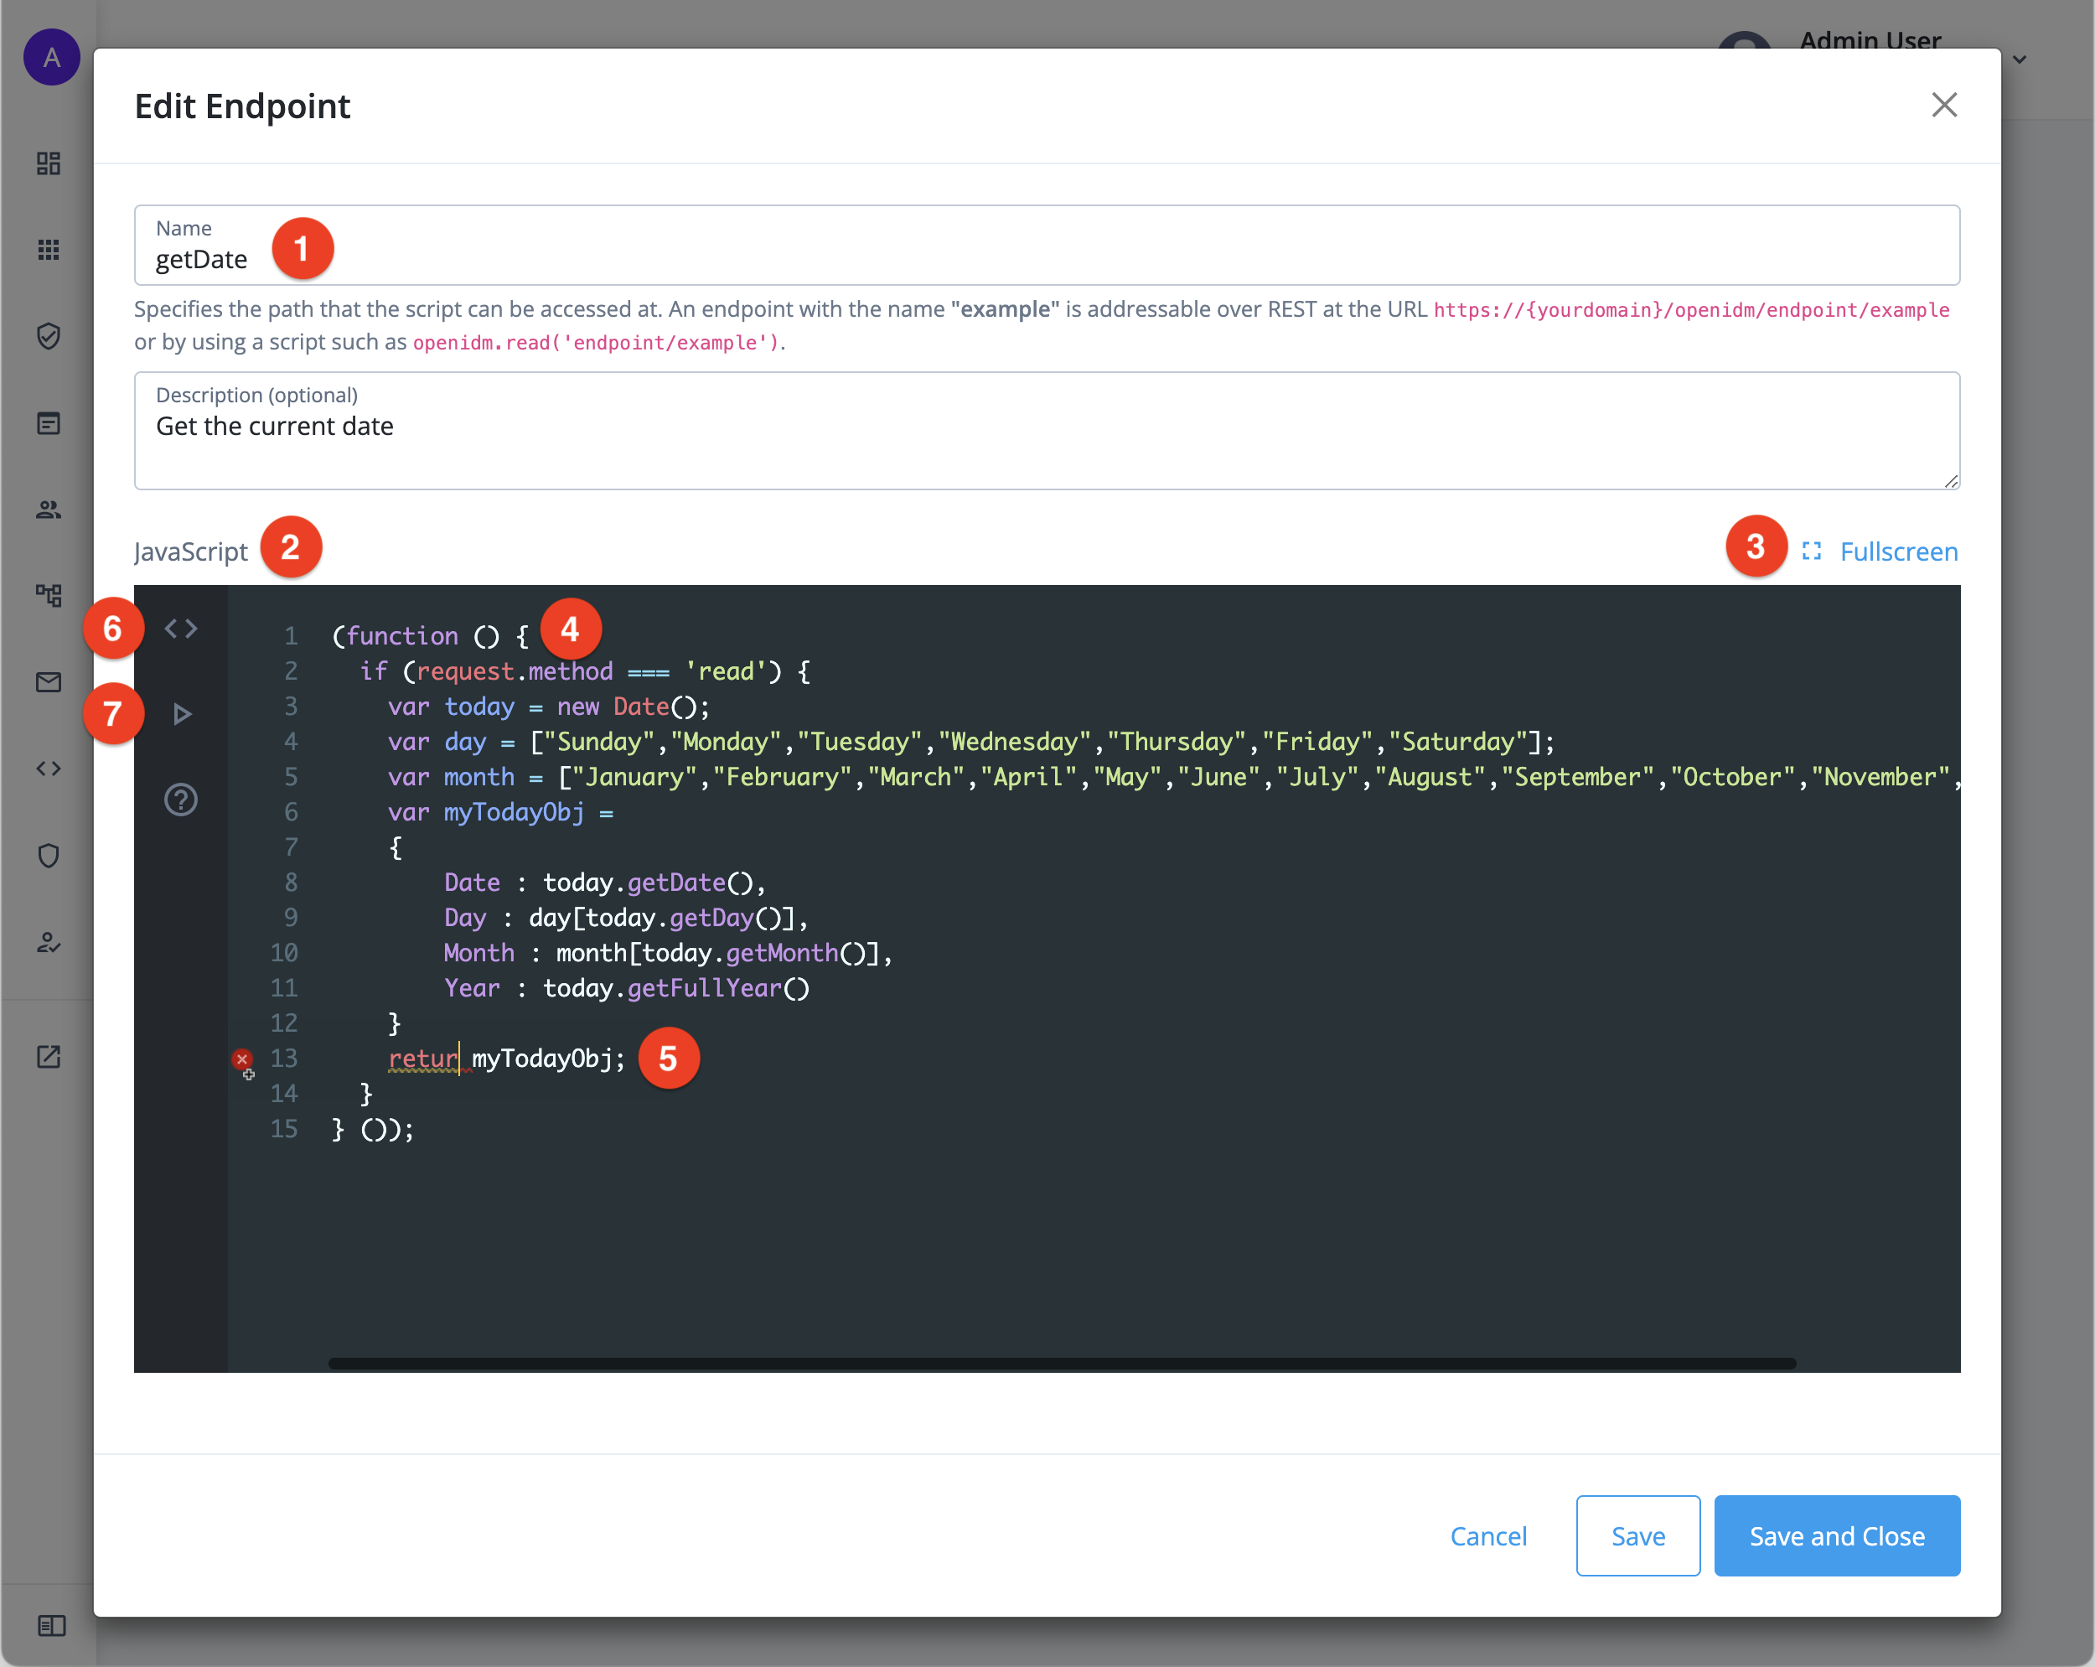The height and width of the screenshot is (1667, 2095).
Task: Click the run/execute script button
Action: [x=184, y=712]
